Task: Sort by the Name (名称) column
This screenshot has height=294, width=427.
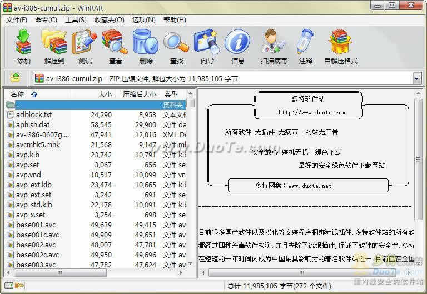Action: point(38,94)
